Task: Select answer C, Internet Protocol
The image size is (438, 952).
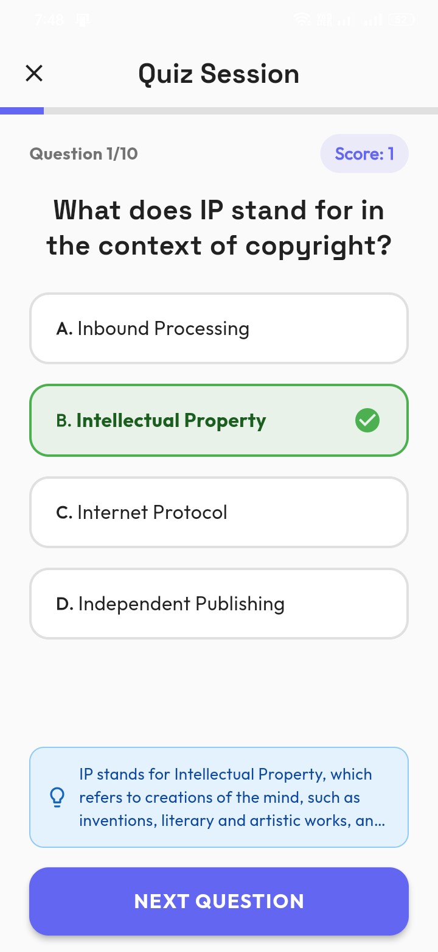Action: [x=219, y=512]
